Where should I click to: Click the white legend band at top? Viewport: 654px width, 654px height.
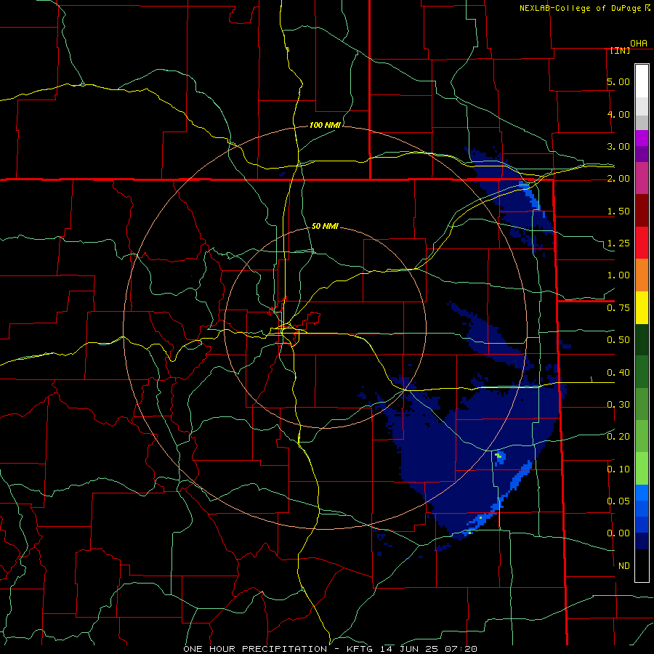point(642,81)
